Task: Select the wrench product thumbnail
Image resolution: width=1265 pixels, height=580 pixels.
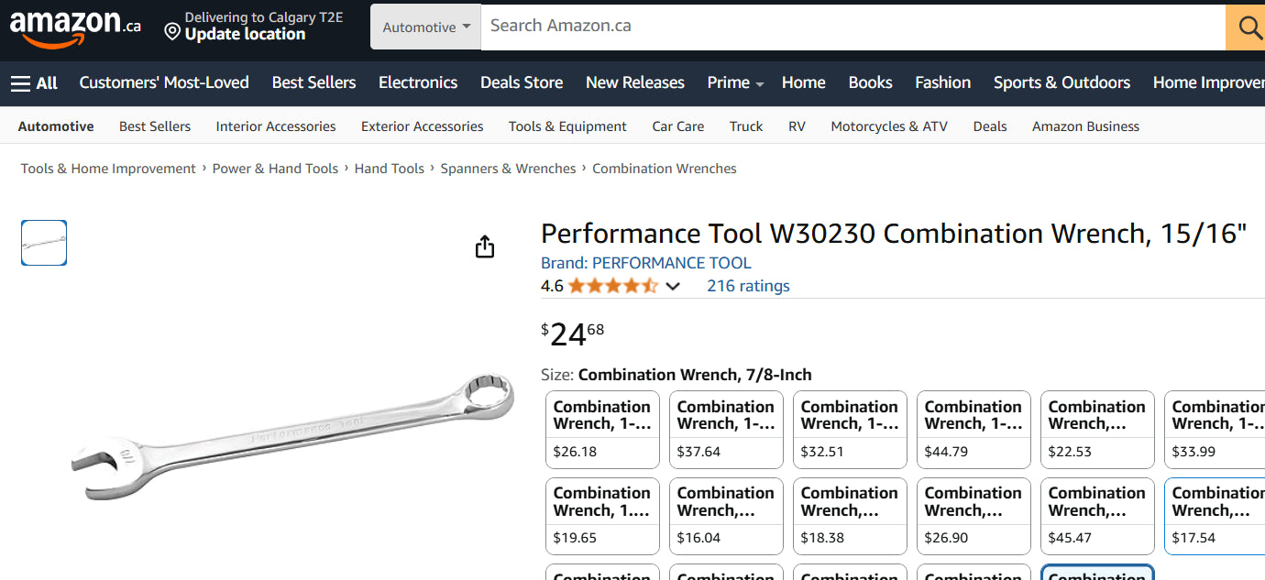Action: pyautogui.click(x=44, y=243)
